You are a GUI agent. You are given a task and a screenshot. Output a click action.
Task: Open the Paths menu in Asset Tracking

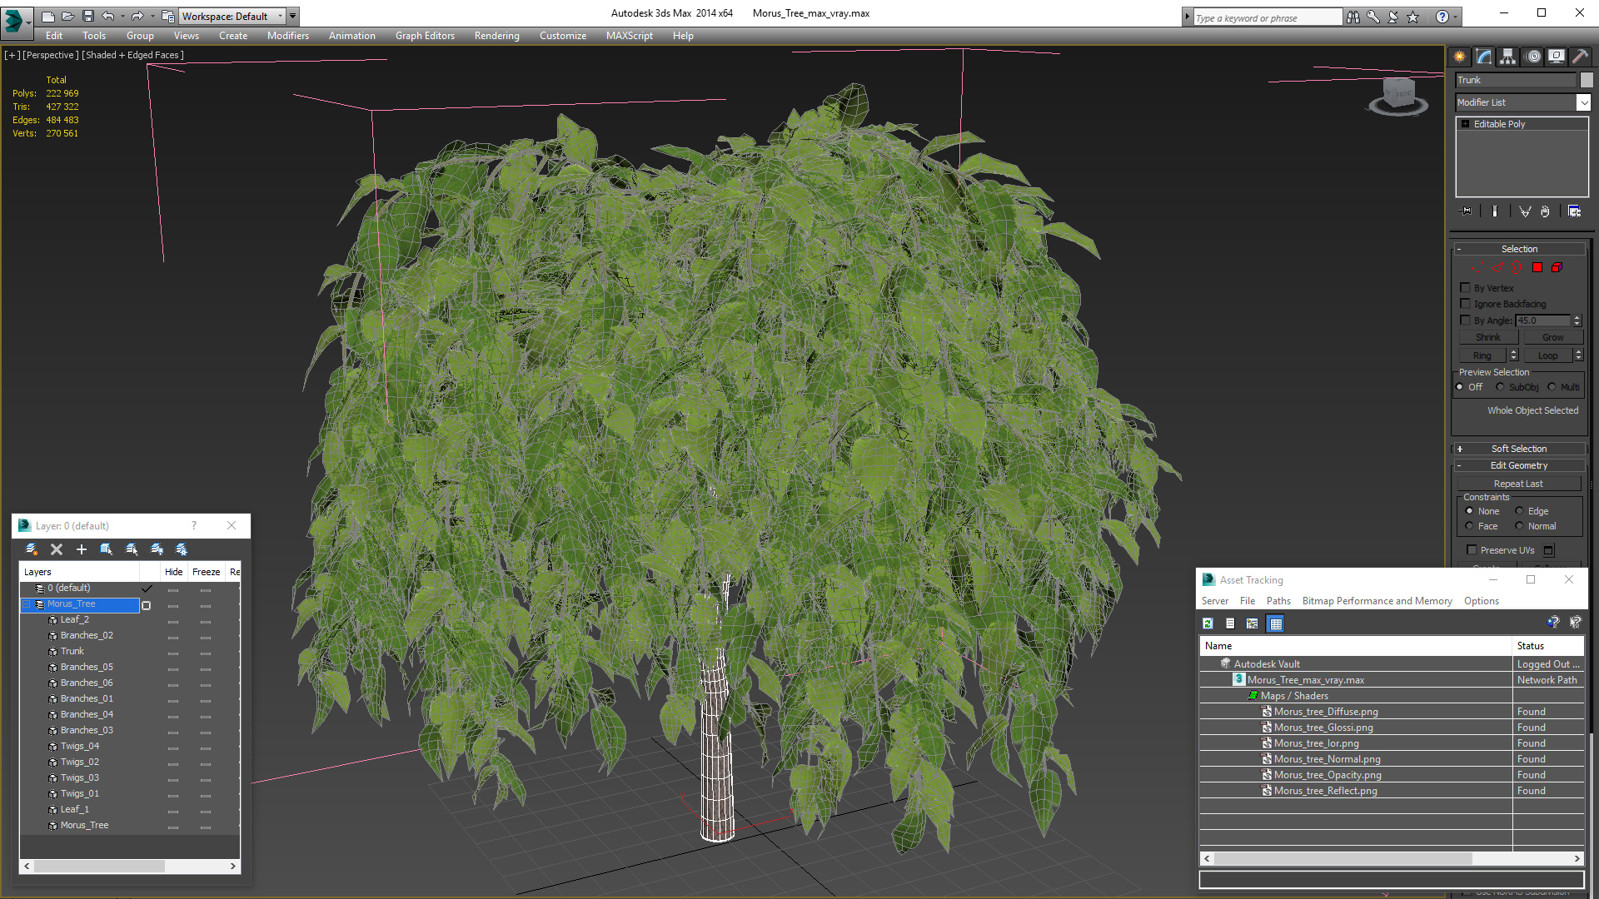point(1278,601)
